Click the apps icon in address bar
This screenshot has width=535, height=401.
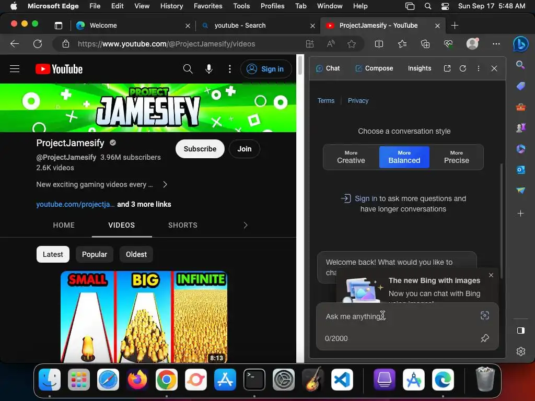click(310, 44)
